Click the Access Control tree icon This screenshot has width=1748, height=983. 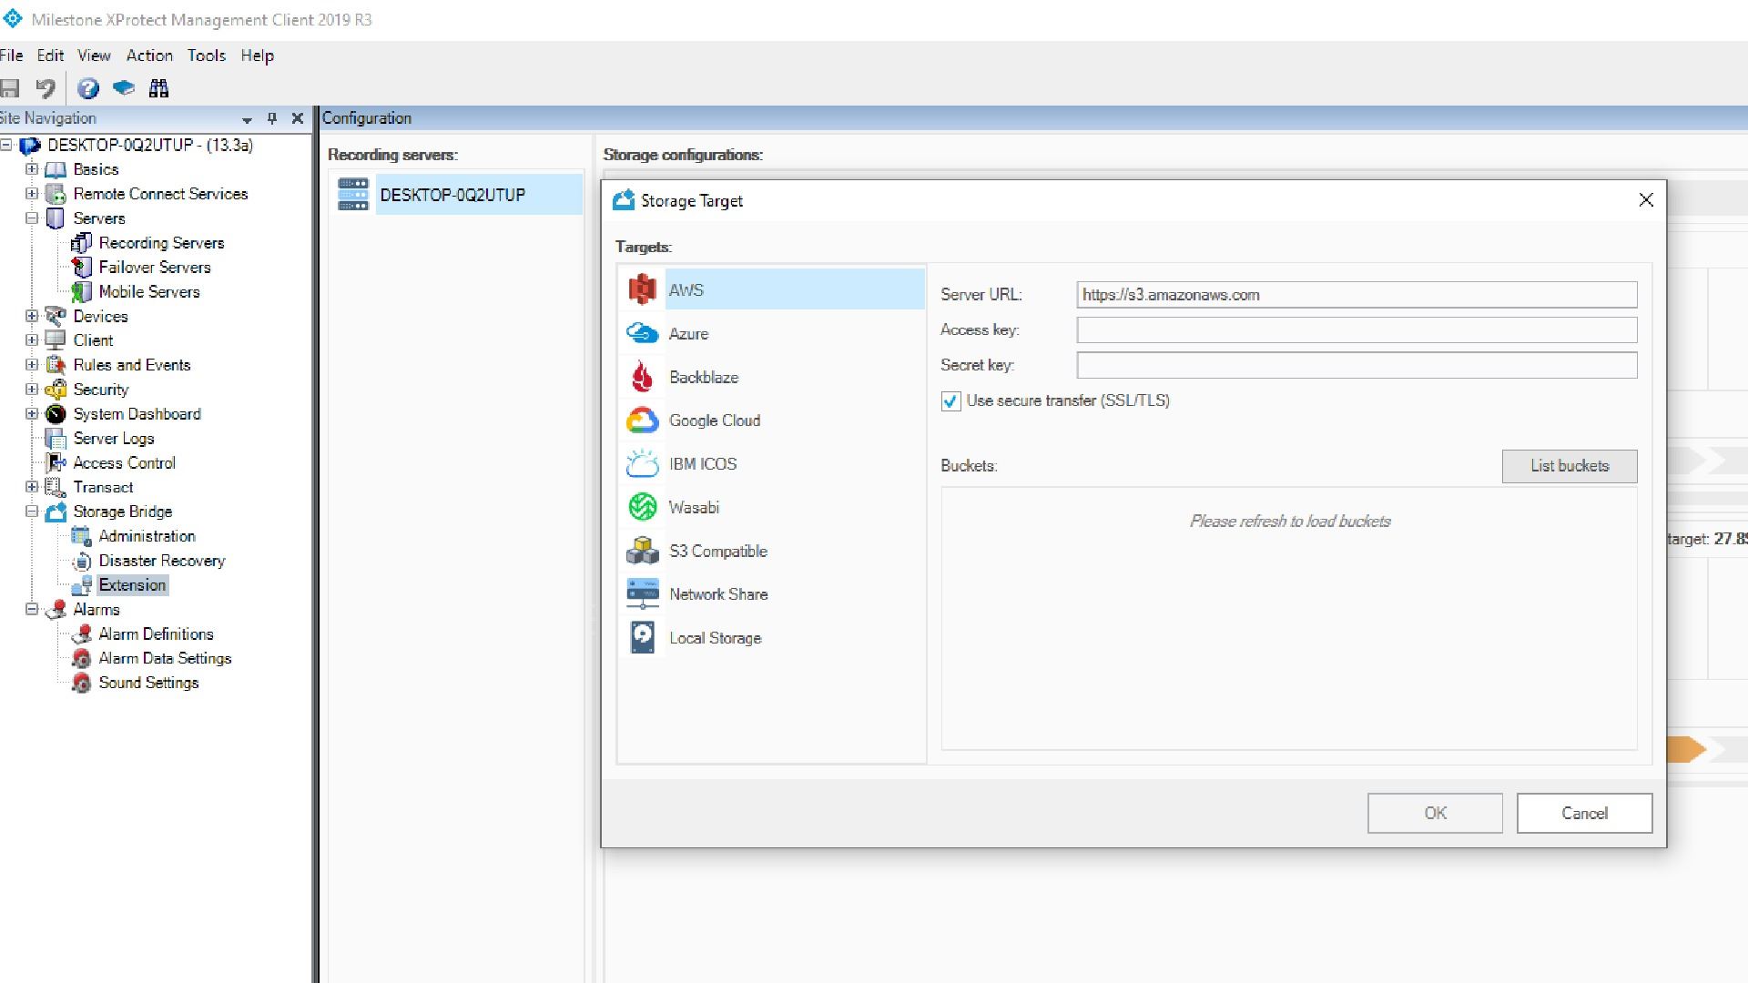56,462
